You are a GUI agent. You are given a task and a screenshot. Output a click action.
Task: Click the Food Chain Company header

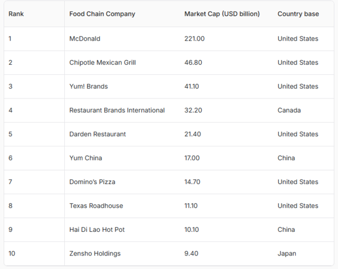102,14
